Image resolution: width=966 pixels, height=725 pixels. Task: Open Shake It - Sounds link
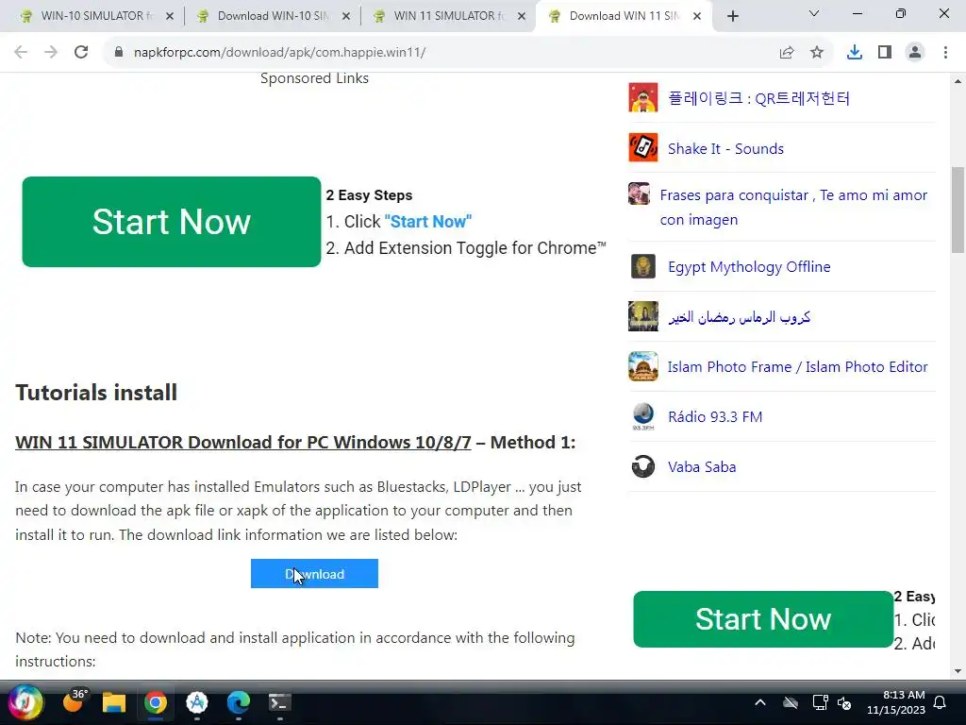[x=725, y=148]
